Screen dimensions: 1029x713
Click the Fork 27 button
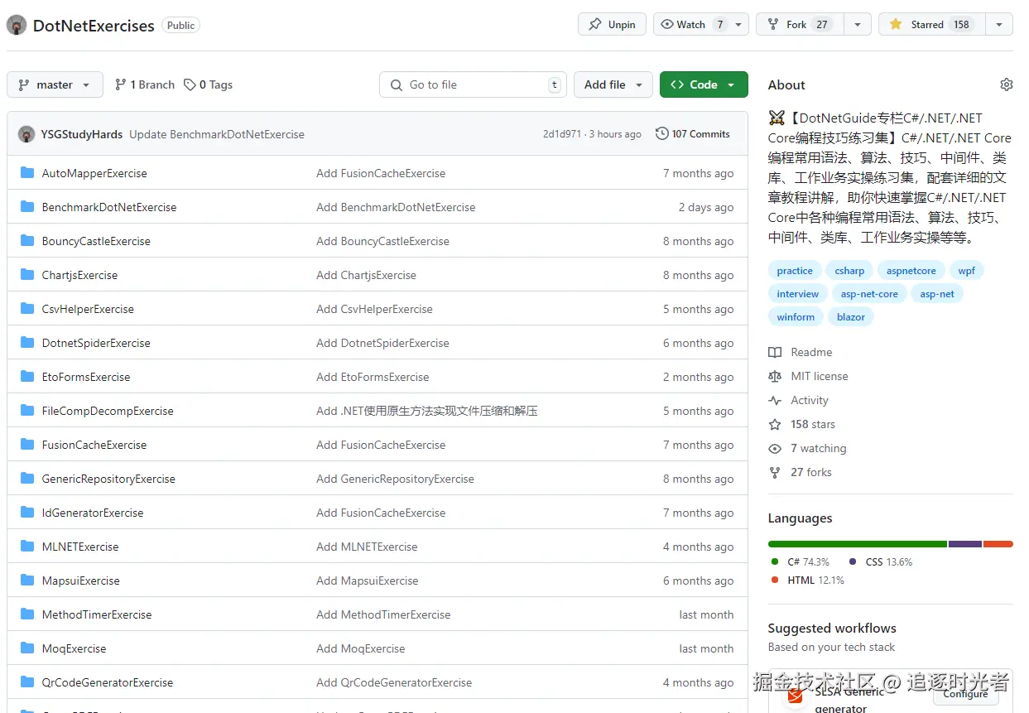click(800, 24)
